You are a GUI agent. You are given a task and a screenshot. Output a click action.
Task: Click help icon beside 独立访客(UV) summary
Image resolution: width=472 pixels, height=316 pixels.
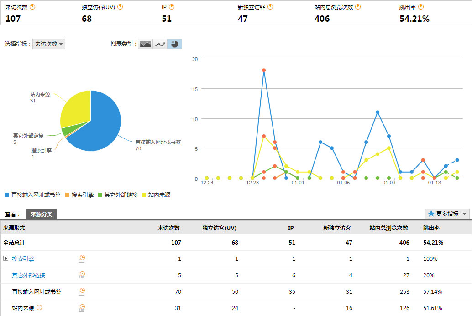pyautogui.click(x=120, y=7)
